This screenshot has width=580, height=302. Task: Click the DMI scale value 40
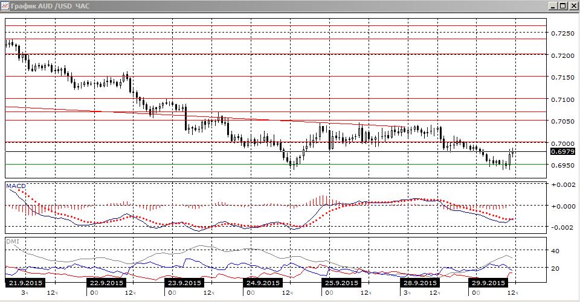555,251
